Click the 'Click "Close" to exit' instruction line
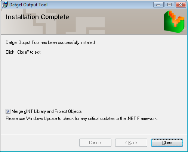This screenshot has height=152, width=188. [x=24, y=52]
